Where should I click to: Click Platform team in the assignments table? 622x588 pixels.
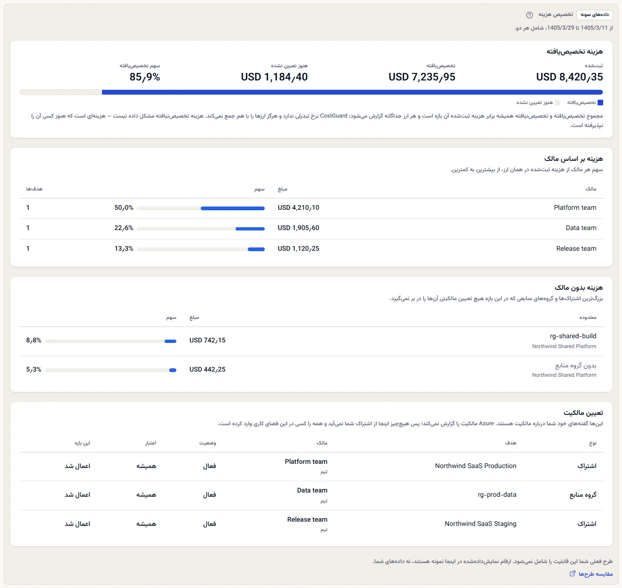(x=306, y=462)
